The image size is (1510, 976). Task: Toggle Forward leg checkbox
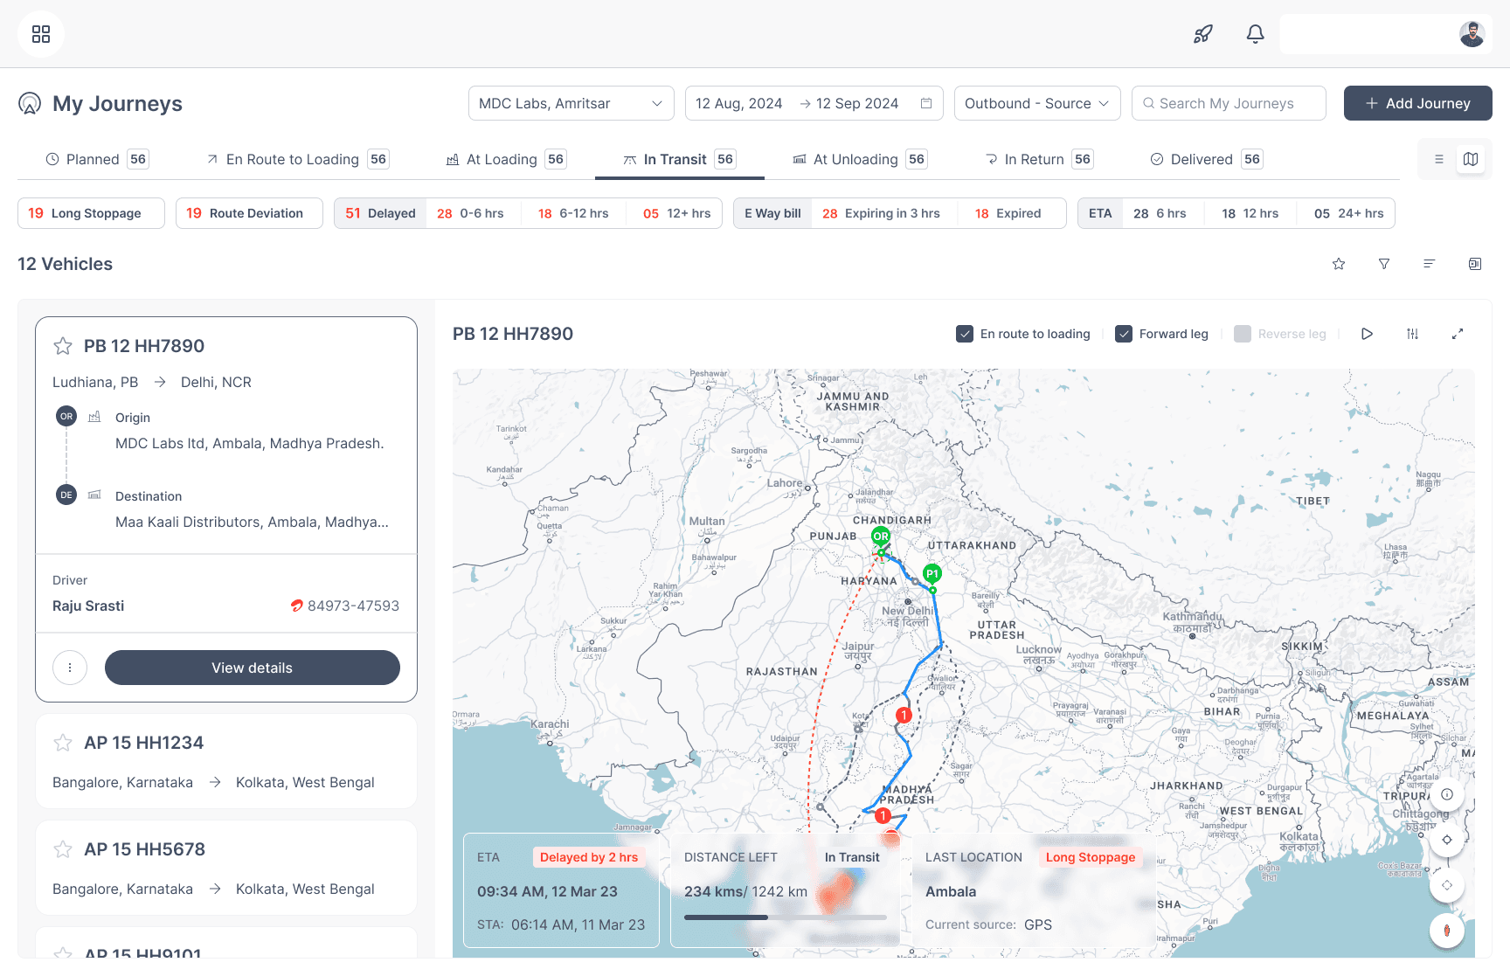(1124, 334)
